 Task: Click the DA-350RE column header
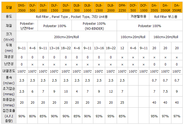tap(177, 7)
